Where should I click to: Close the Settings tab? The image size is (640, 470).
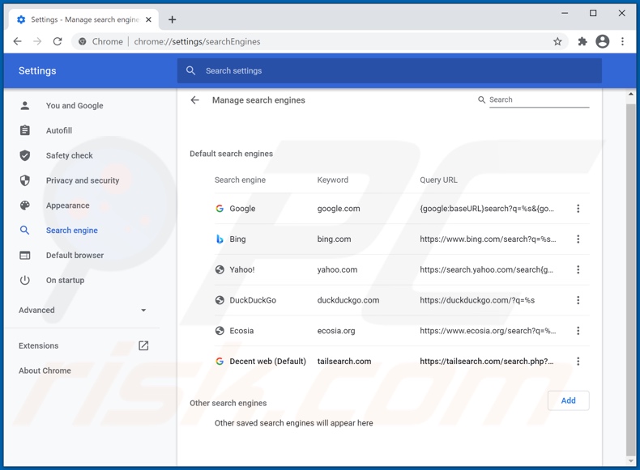148,19
